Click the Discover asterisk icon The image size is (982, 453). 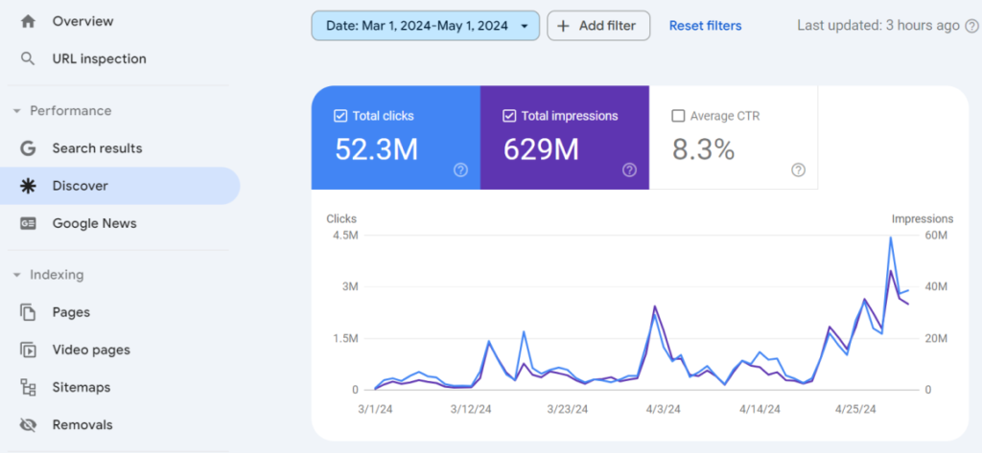pyautogui.click(x=28, y=186)
